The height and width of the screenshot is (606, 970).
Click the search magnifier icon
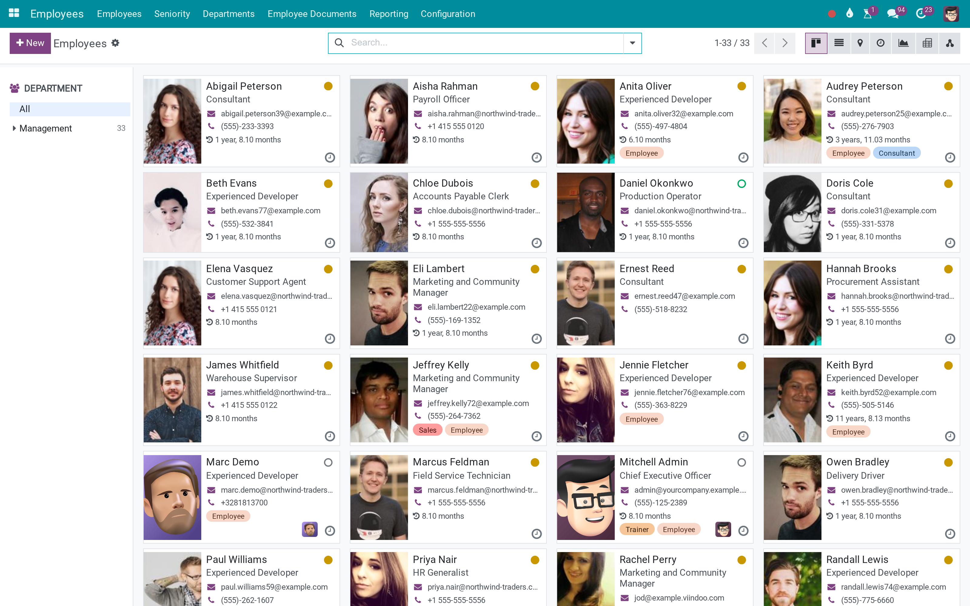[339, 43]
